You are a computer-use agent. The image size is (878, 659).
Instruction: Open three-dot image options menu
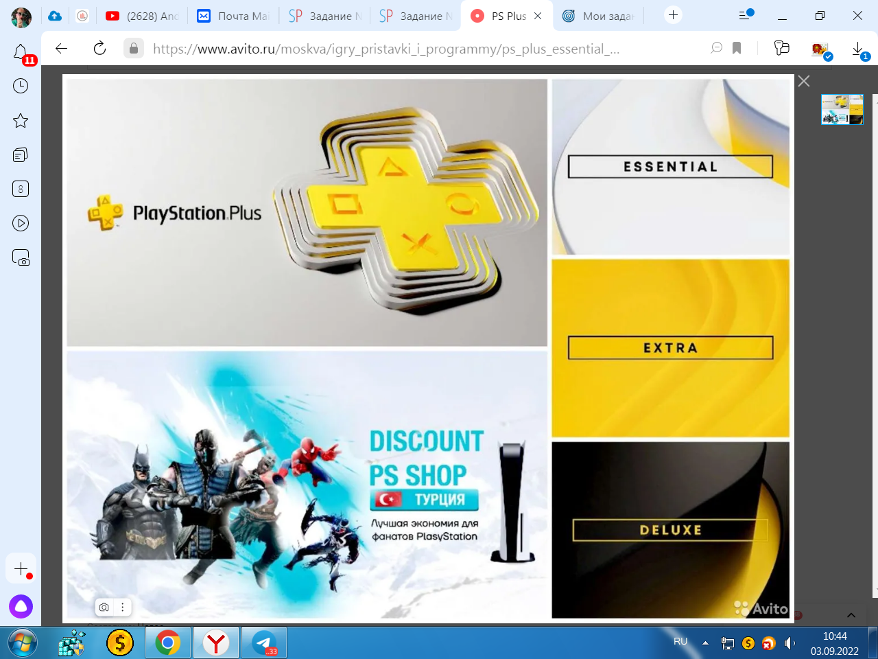pos(122,607)
